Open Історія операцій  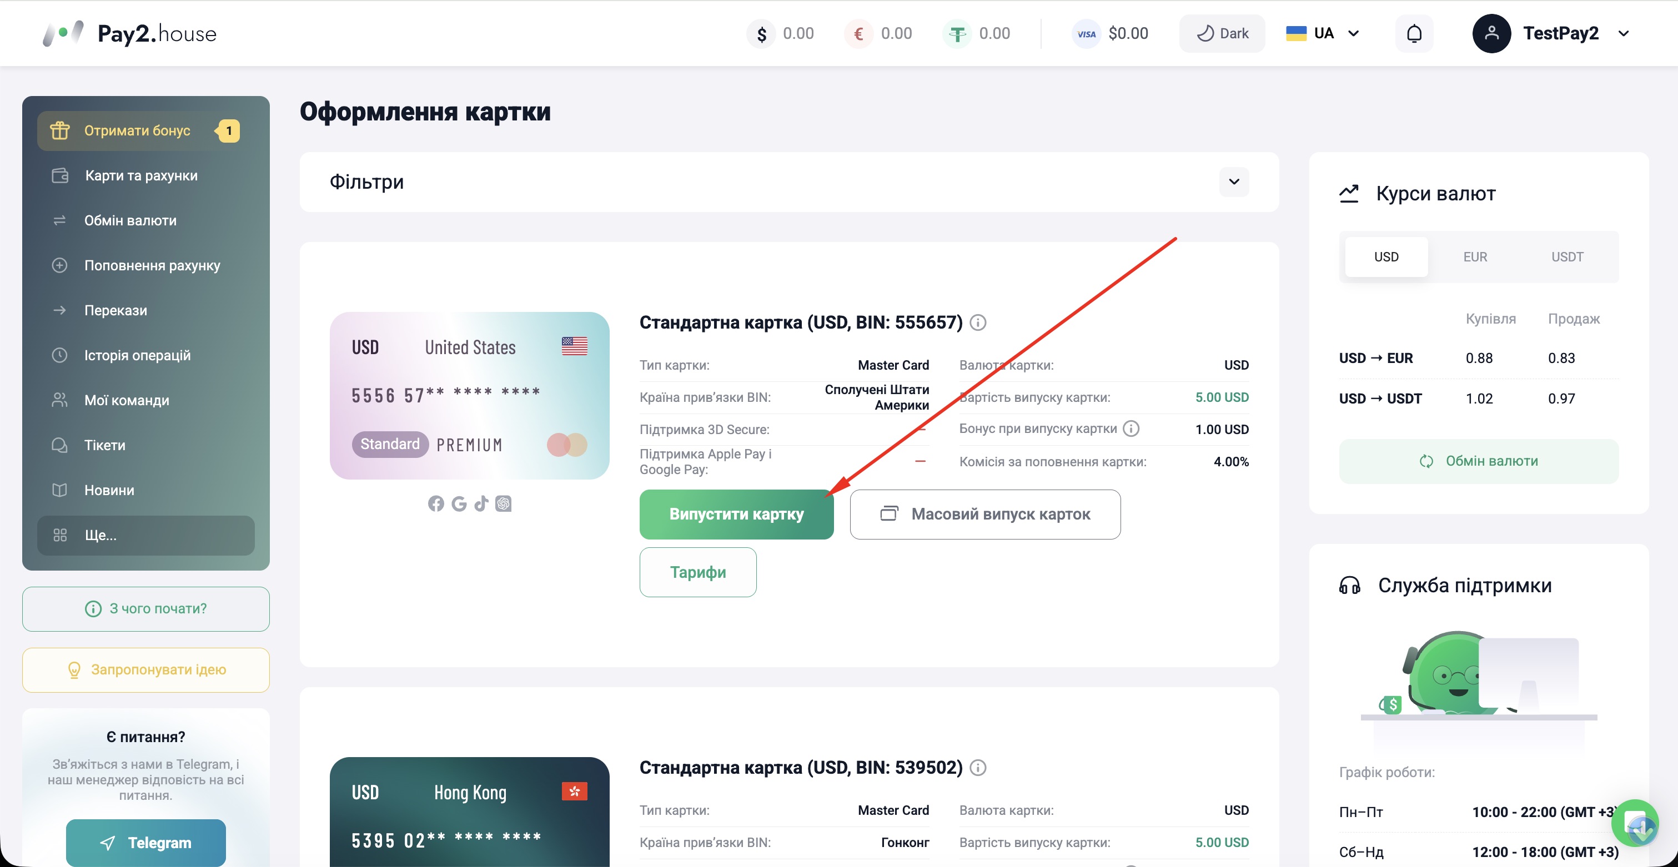pos(146,356)
